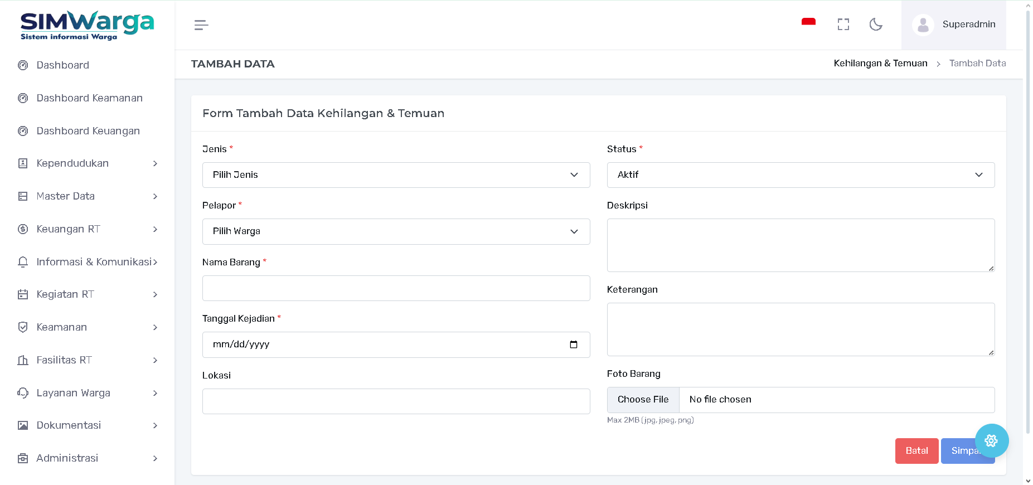This screenshot has height=485, width=1033.
Task: Open Dashboard Keamanan from the sidebar
Action: pos(89,98)
